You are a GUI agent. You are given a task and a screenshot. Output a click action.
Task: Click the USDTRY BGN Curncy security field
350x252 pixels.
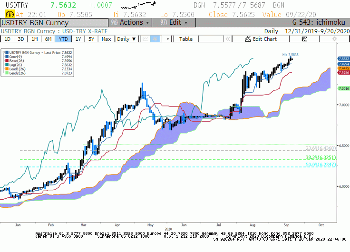click(x=55, y=23)
